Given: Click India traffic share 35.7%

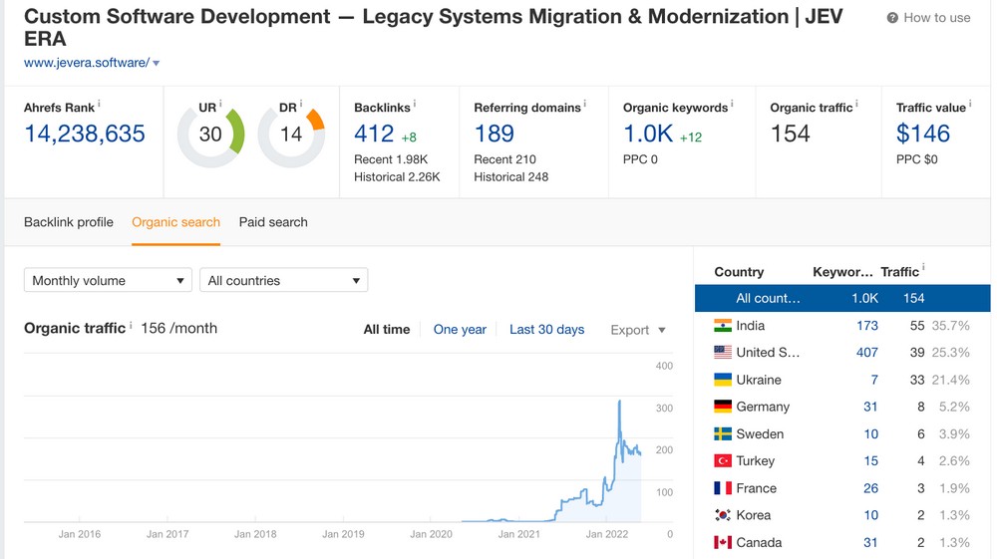Looking at the screenshot, I should coord(950,325).
